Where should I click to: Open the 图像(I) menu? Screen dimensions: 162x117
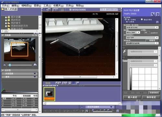click(38, 6)
